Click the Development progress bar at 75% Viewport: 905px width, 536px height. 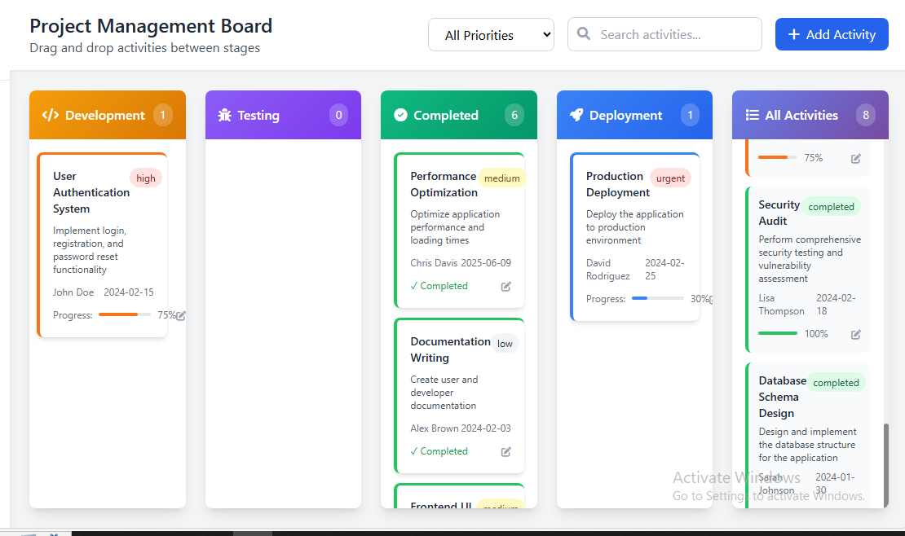124,314
